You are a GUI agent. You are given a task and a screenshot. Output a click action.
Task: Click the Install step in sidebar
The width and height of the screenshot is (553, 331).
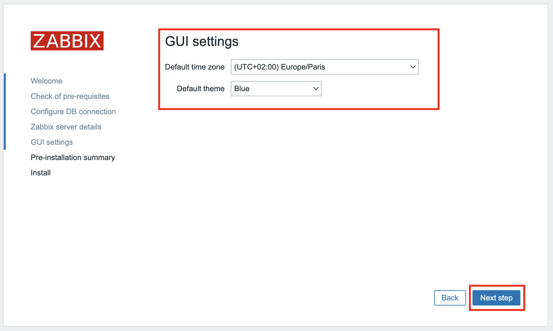tap(41, 173)
